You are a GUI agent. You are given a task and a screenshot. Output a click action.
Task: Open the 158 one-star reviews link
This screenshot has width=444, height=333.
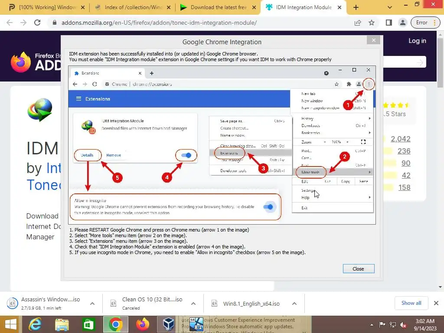pyautogui.click(x=404, y=187)
